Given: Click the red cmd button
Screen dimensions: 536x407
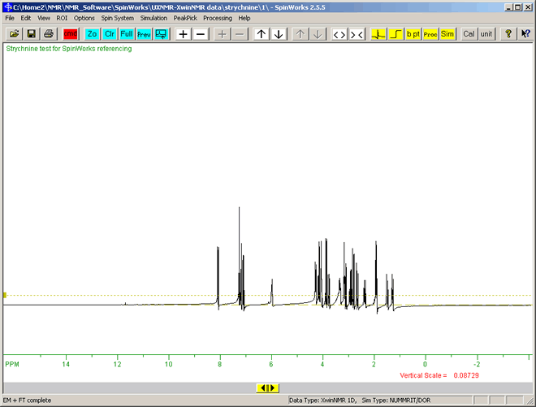Looking at the screenshot, I should [71, 34].
